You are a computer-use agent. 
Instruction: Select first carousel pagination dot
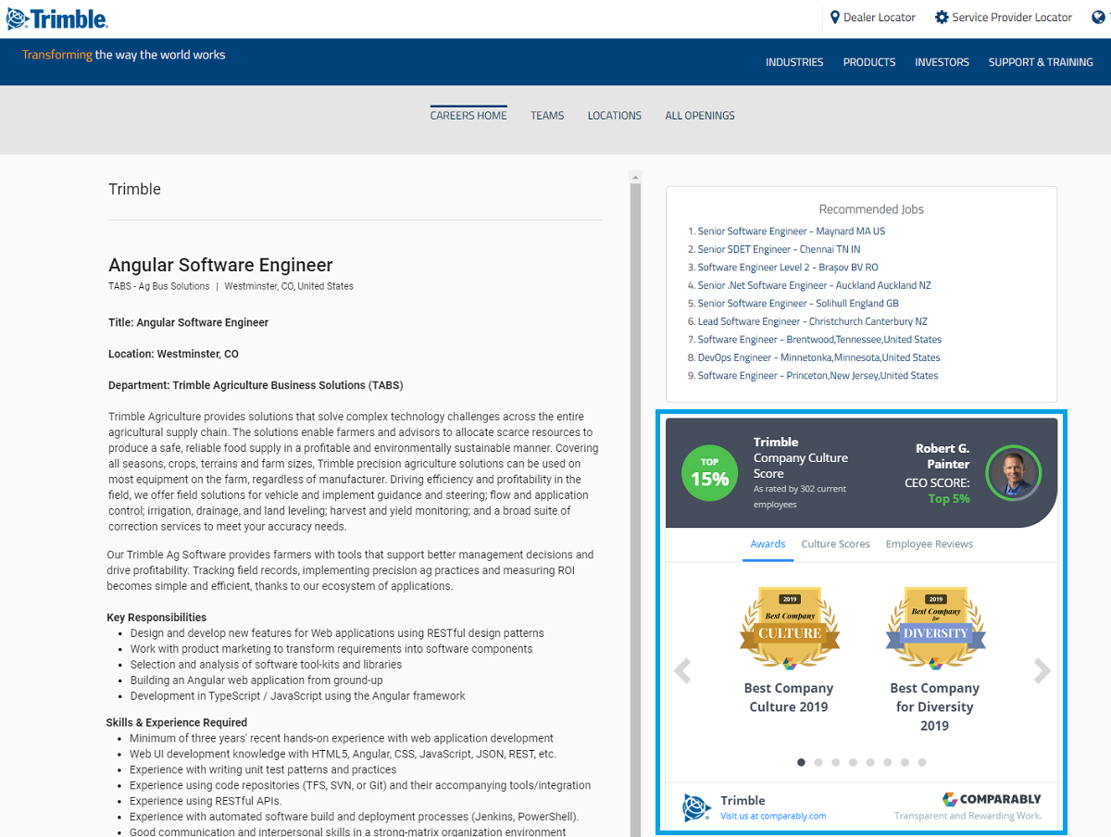(x=801, y=763)
